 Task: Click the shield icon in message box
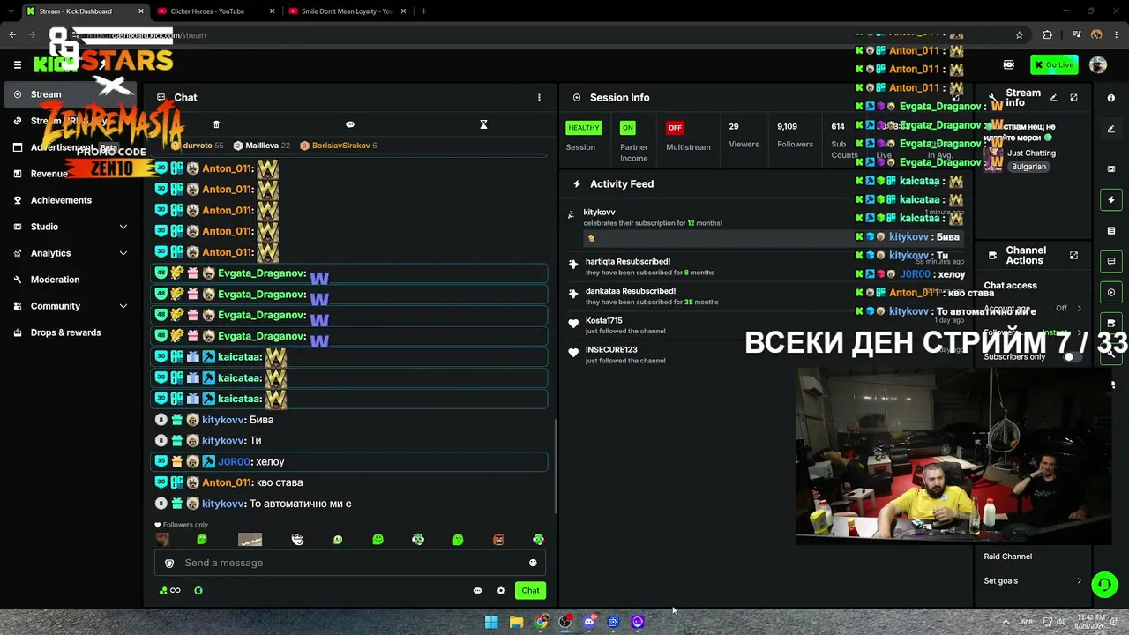(x=169, y=563)
